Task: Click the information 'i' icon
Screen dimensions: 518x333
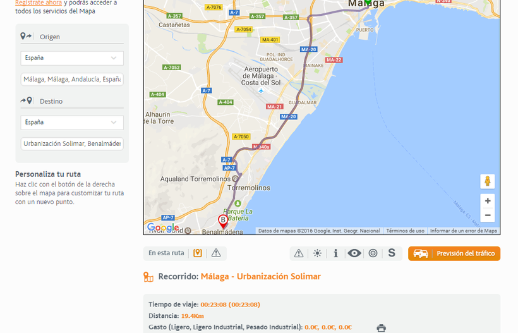Action: (x=335, y=253)
